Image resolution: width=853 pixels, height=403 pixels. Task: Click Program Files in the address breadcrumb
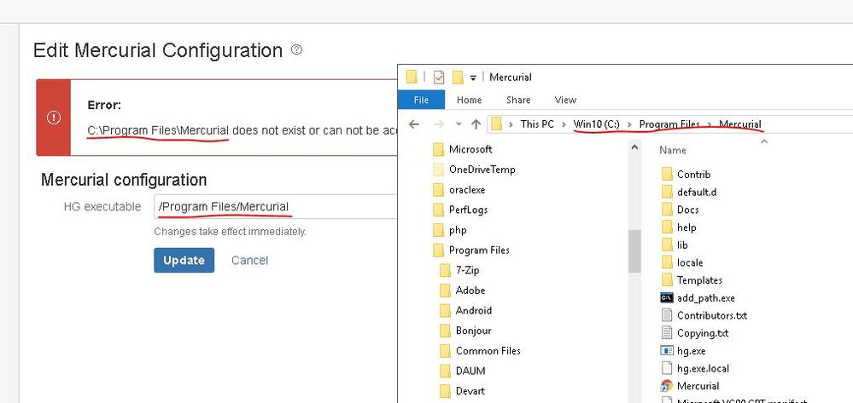[669, 124]
